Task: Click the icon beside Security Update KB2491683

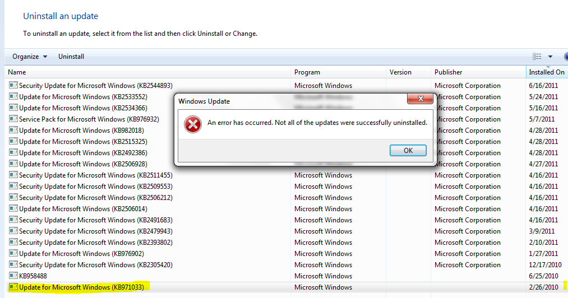Action: pyautogui.click(x=13, y=220)
